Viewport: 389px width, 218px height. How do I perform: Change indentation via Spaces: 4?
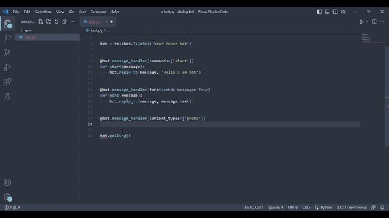click(x=275, y=207)
